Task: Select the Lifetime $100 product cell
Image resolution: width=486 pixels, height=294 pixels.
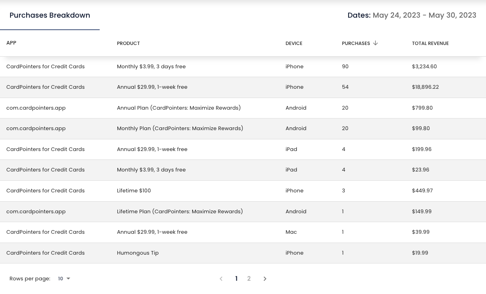Action: [x=134, y=191]
